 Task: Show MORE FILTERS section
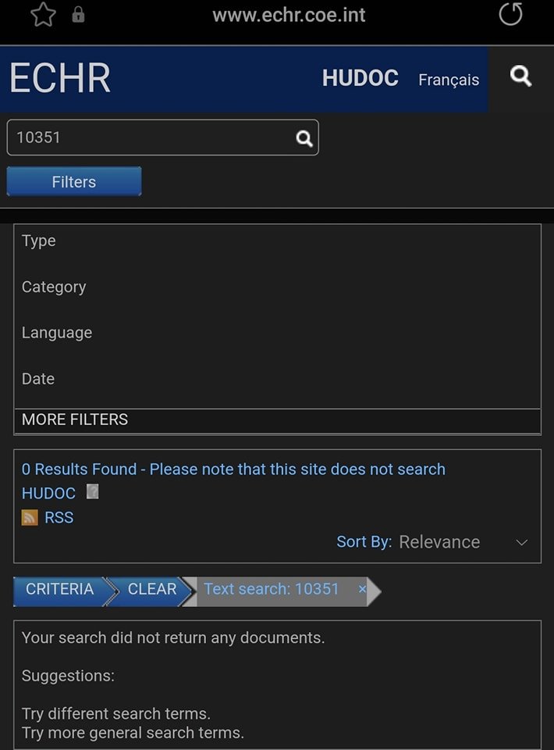point(75,420)
